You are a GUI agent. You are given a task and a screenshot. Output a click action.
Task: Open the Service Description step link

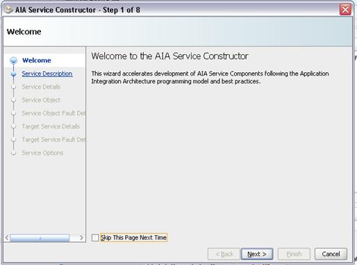(47, 74)
